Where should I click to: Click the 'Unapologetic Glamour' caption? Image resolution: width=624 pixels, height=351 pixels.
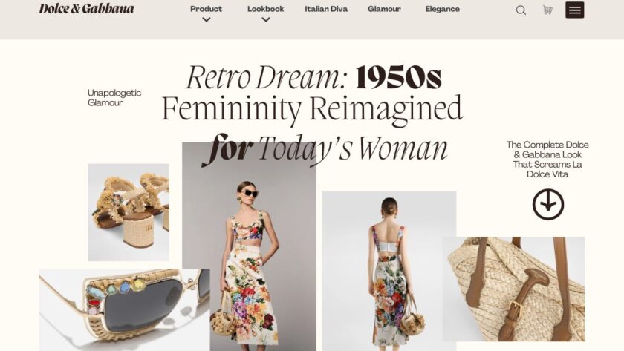point(114,97)
